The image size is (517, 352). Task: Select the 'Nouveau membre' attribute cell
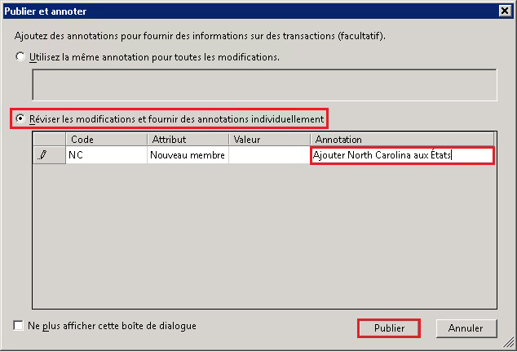pos(188,155)
